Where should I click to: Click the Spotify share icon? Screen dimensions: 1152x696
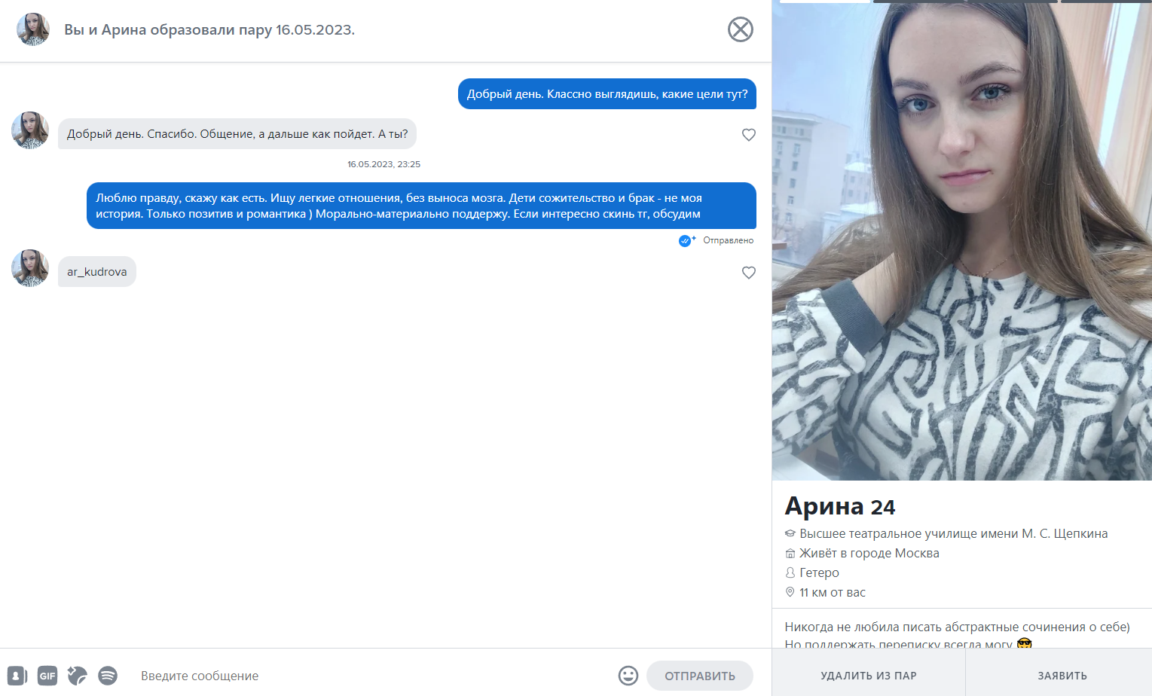point(108,676)
